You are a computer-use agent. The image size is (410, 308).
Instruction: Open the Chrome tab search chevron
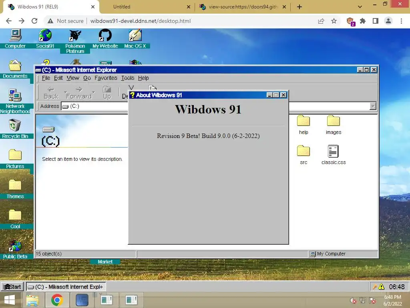360,7
